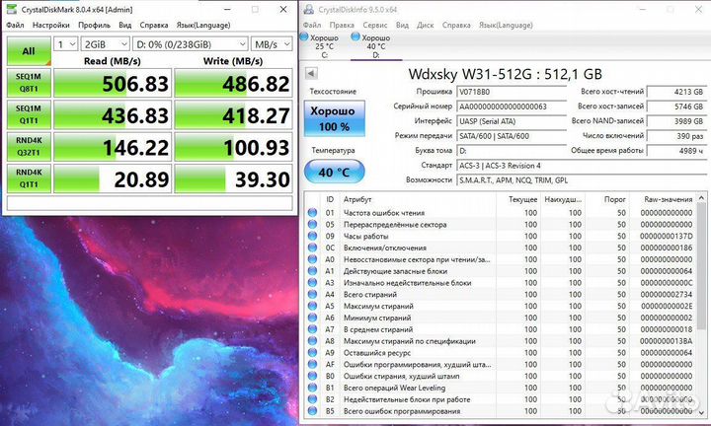The height and width of the screenshot is (426, 711).
Task: Open CrystalDiskMark Файл menu
Action: (x=15, y=25)
